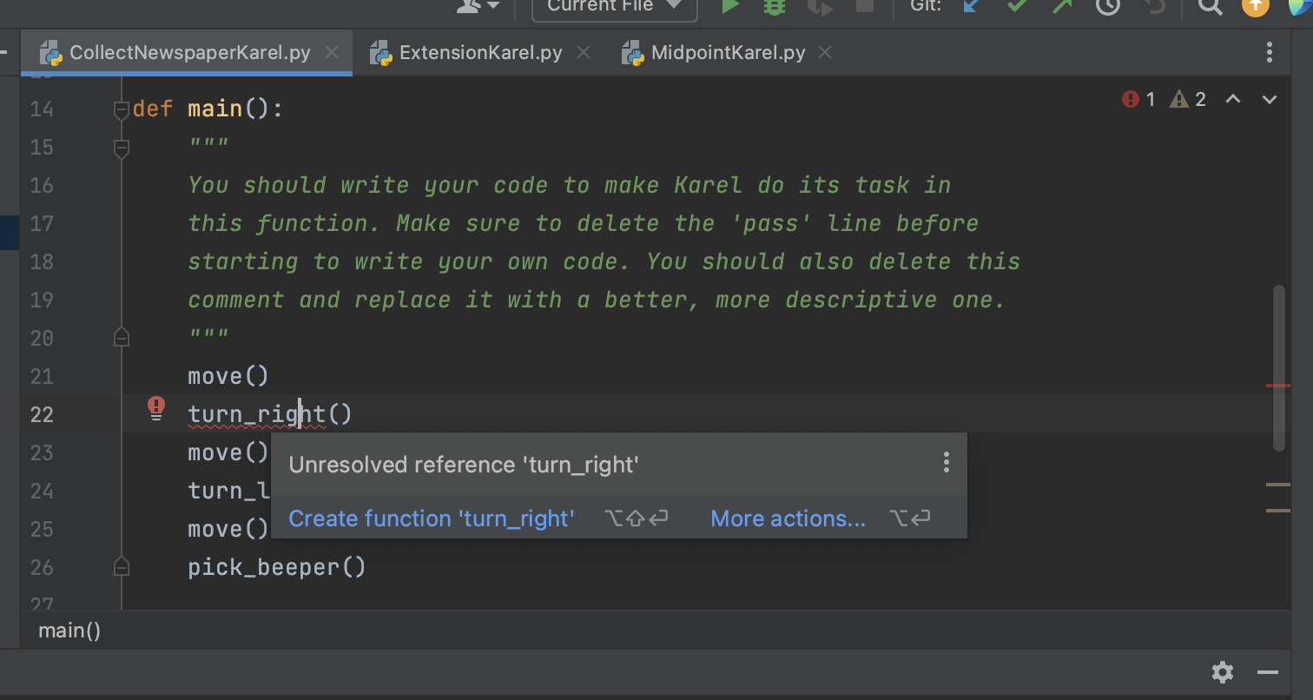Image resolution: width=1313 pixels, height=700 pixels.
Task: Click docstring end fold marker line 20
Action: 122,337
